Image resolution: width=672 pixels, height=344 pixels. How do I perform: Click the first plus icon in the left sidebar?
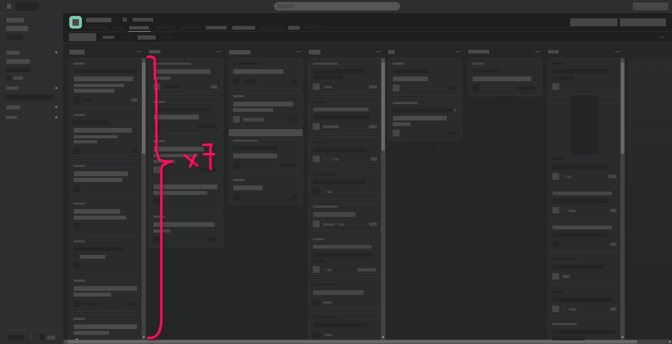[x=56, y=52]
